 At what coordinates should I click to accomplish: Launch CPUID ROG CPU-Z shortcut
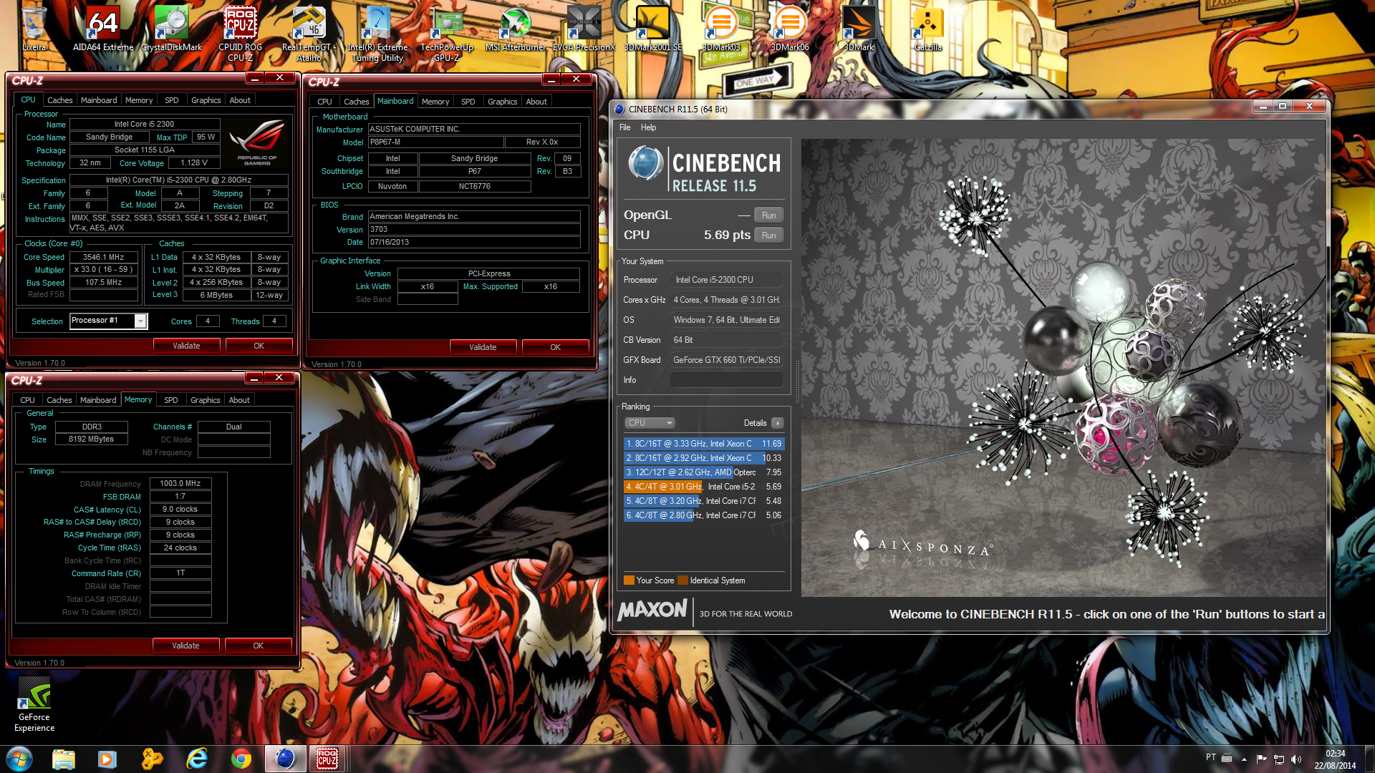(241, 33)
